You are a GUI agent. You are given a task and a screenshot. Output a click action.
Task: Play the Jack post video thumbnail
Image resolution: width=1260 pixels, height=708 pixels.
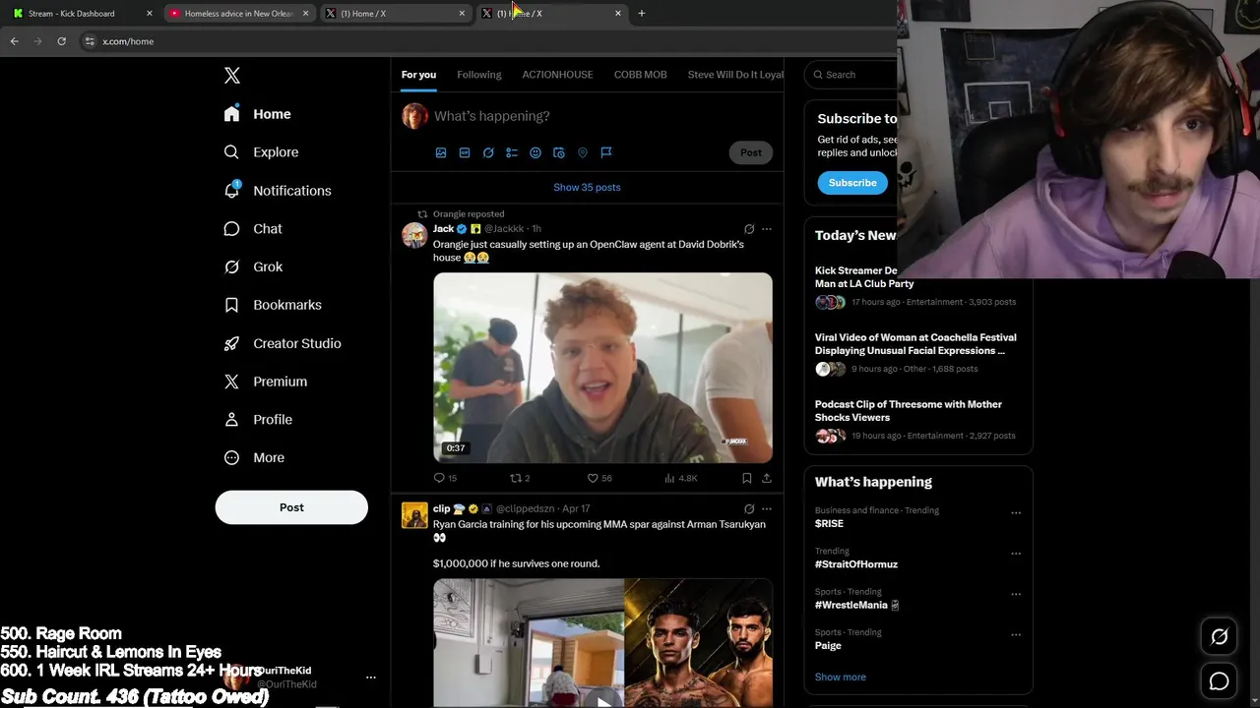602,368
